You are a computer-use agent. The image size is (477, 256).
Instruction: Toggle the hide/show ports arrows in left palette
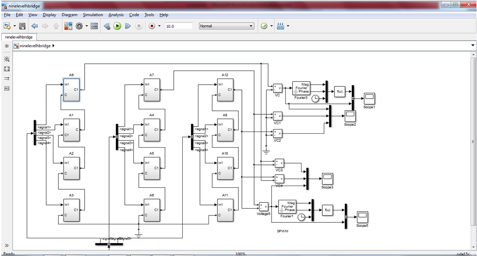coord(7,78)
